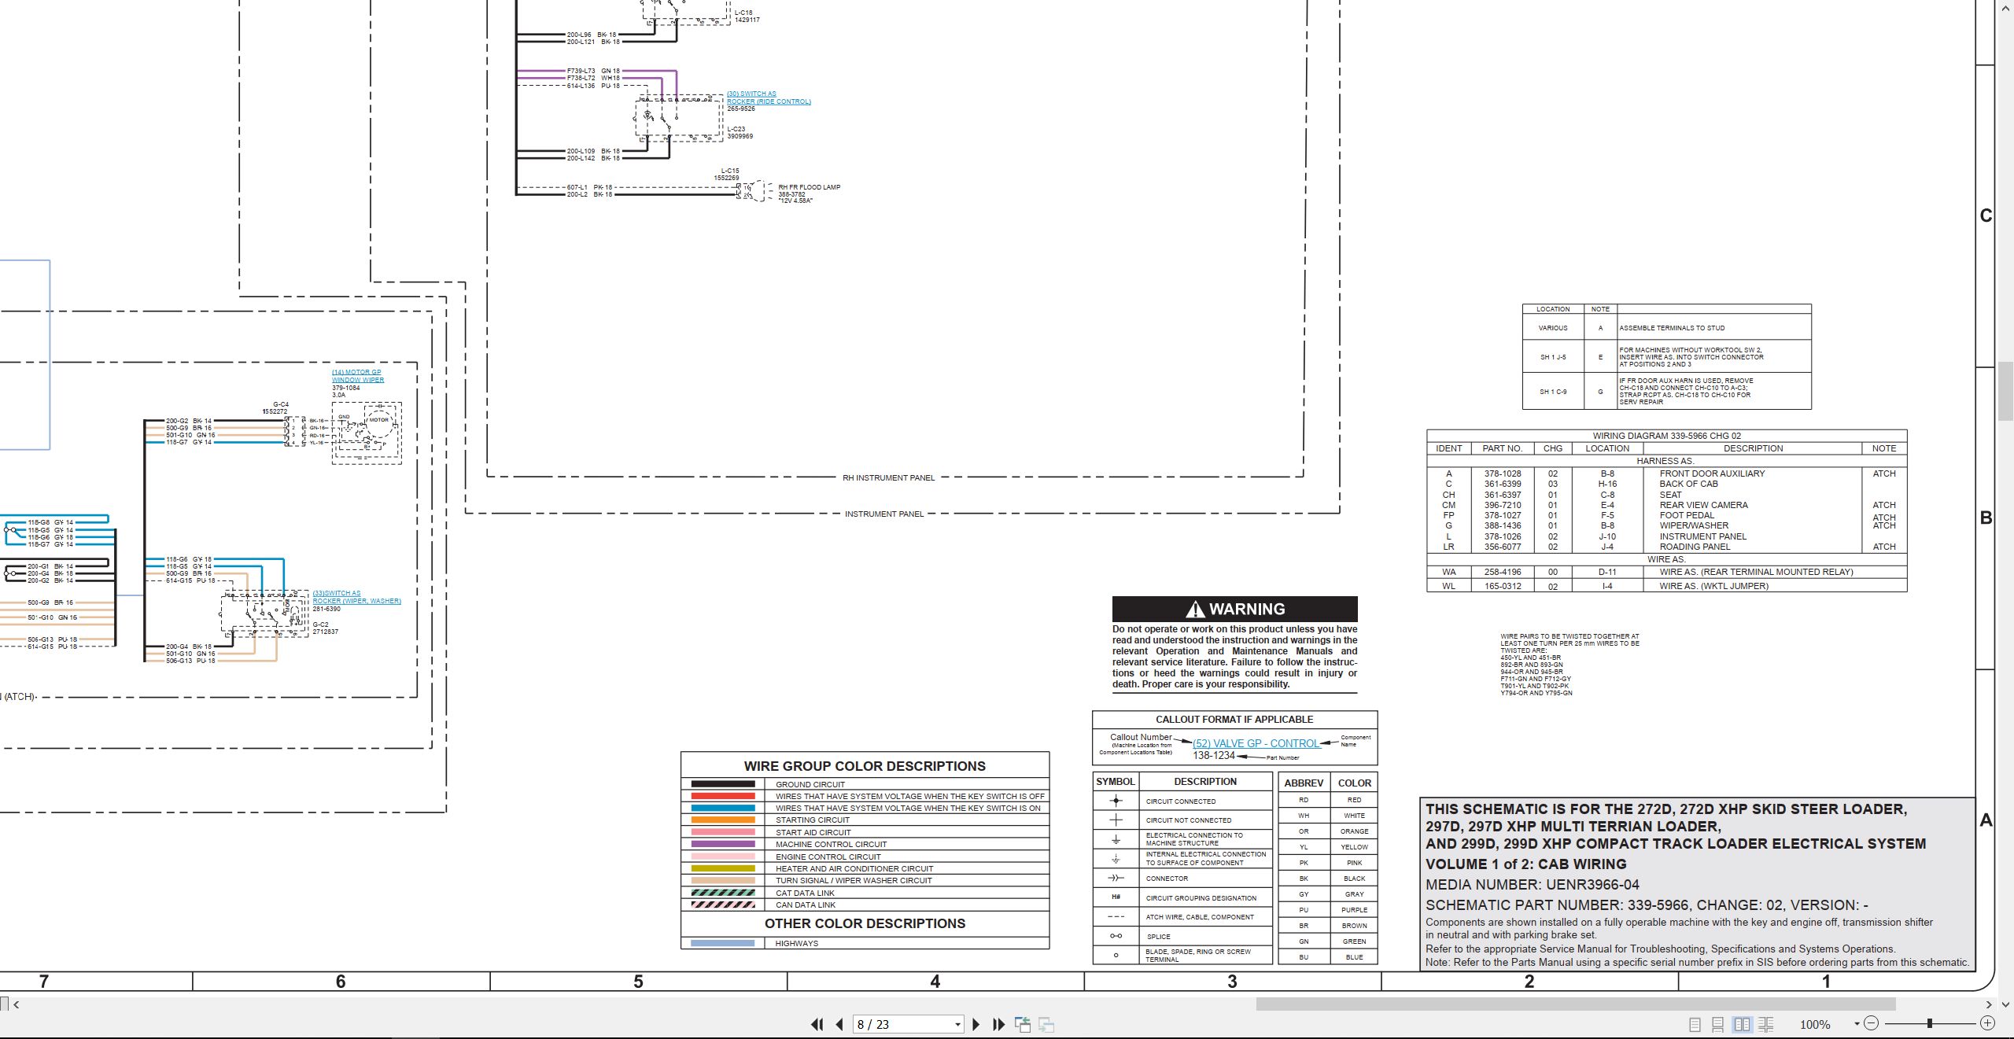Click the electrical connection to machine structure symbol
2014x1039 pixels.
1116,839
